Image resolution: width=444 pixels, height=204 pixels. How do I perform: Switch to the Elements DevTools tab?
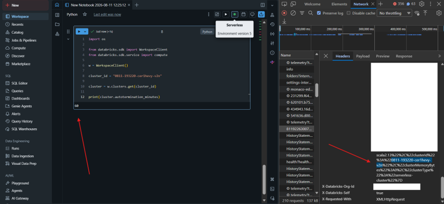pyautogui.click(x=339, y=4)
